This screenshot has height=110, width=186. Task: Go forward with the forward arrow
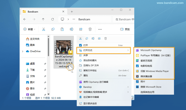(x=34, y=19)
